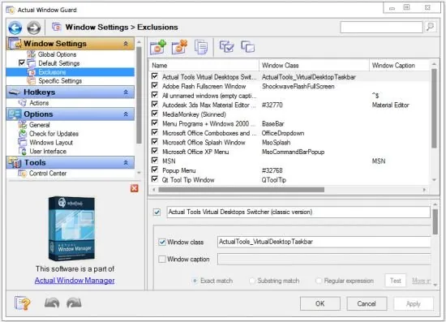Collapse the Tools section
This screenshot has width=446, height=322.
tap(126, 163)
